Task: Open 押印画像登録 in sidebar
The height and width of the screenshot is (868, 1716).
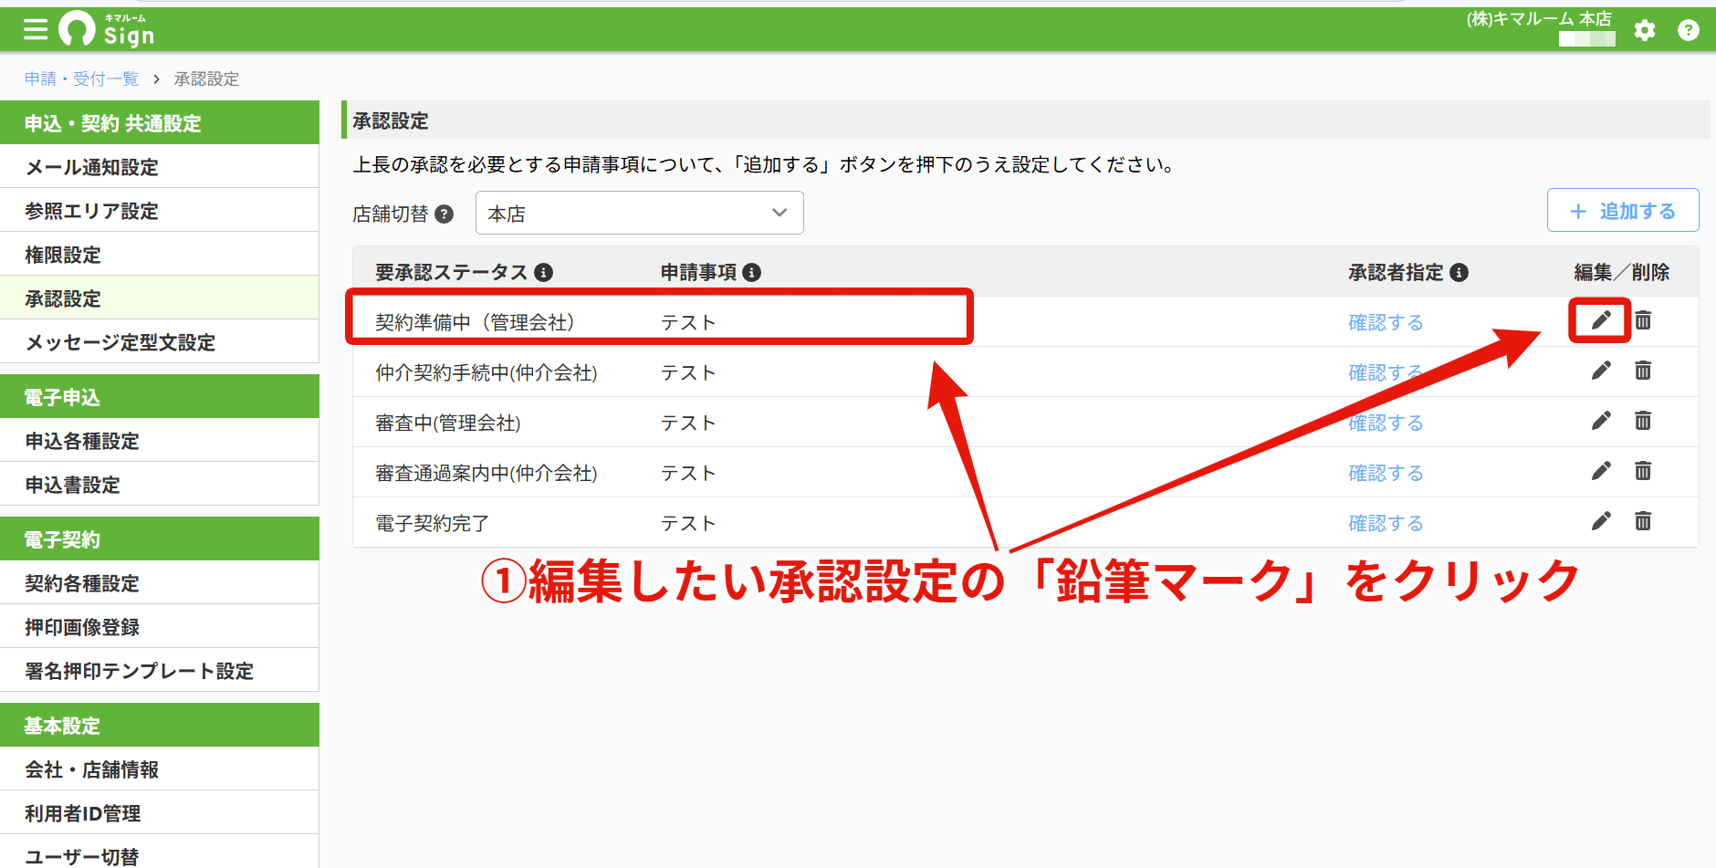Action: [160, 627]
